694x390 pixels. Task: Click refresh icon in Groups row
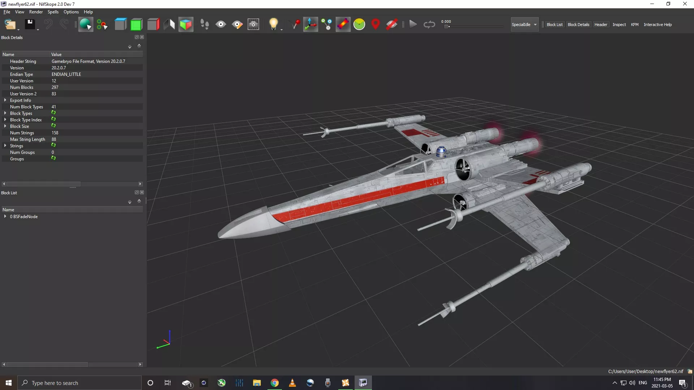click(x=53, y=158)
